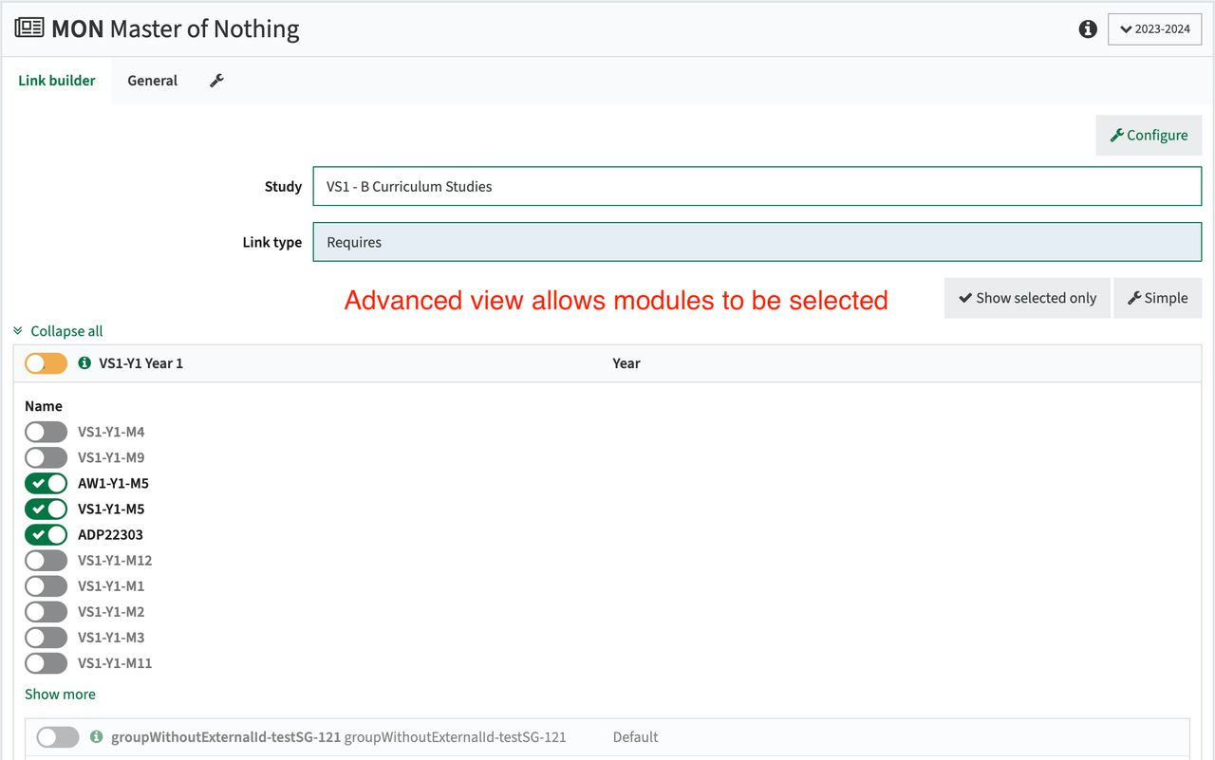1215x760 pixels.
Task: Enable the VS1-Y1-M12 module toggle
Action: tap(47, 560)
